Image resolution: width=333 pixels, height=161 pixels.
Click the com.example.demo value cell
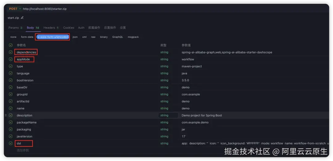click(x=195, y=122)
